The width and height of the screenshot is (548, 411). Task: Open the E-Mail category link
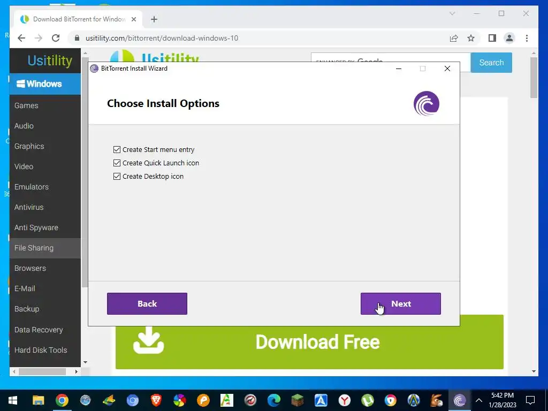(x=25, y=288)
